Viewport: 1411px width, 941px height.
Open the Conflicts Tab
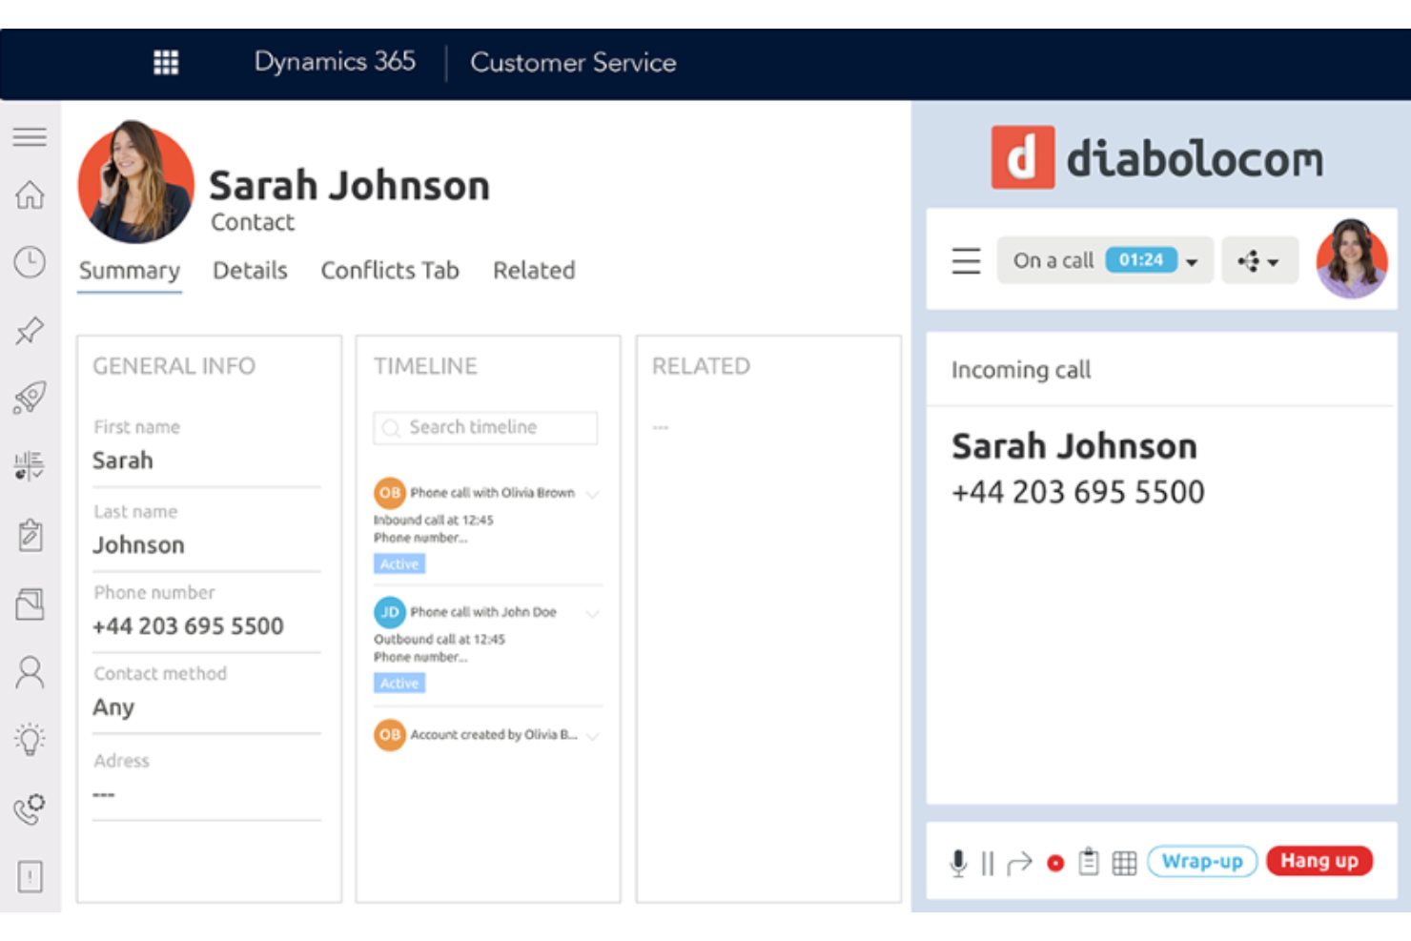coord(390,271)
